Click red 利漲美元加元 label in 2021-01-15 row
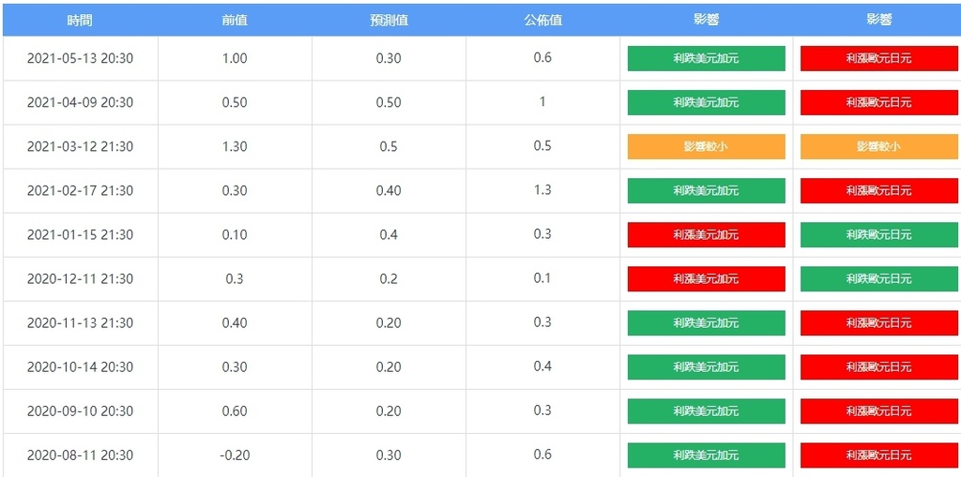This screenshot has height=477, width=961. [x=706, y=234]
